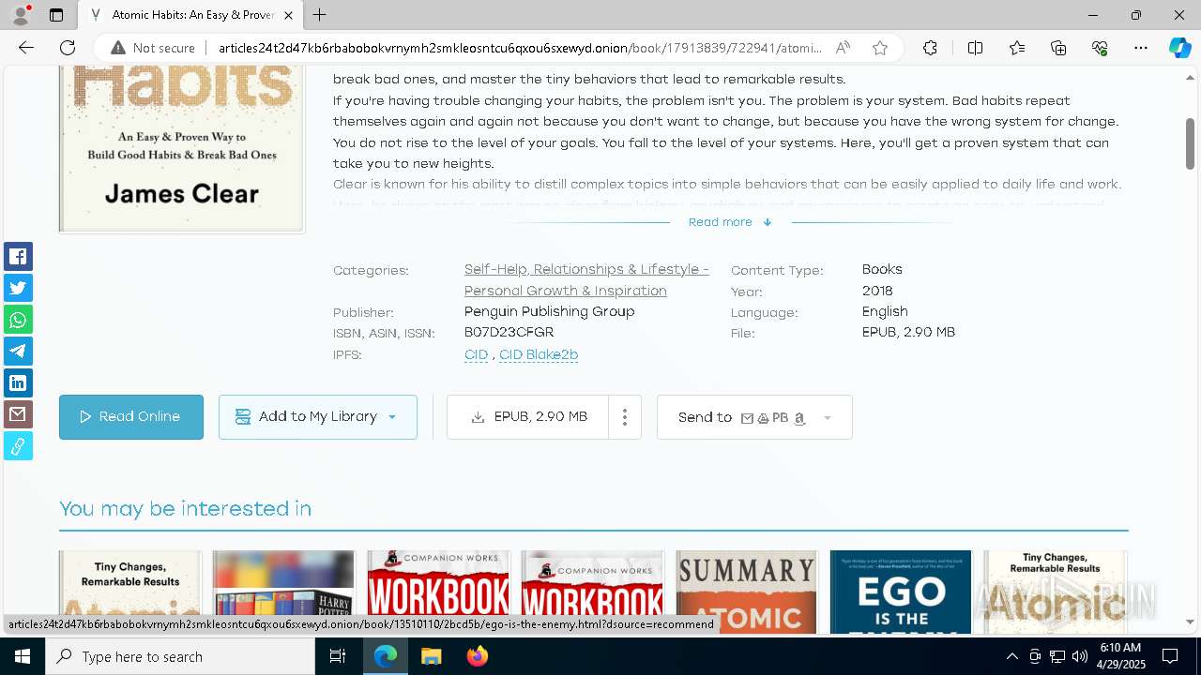Share the book on Facebook
Viewport: 1201px width, 675px height.
pyautogui.click(x=18, y=256)
